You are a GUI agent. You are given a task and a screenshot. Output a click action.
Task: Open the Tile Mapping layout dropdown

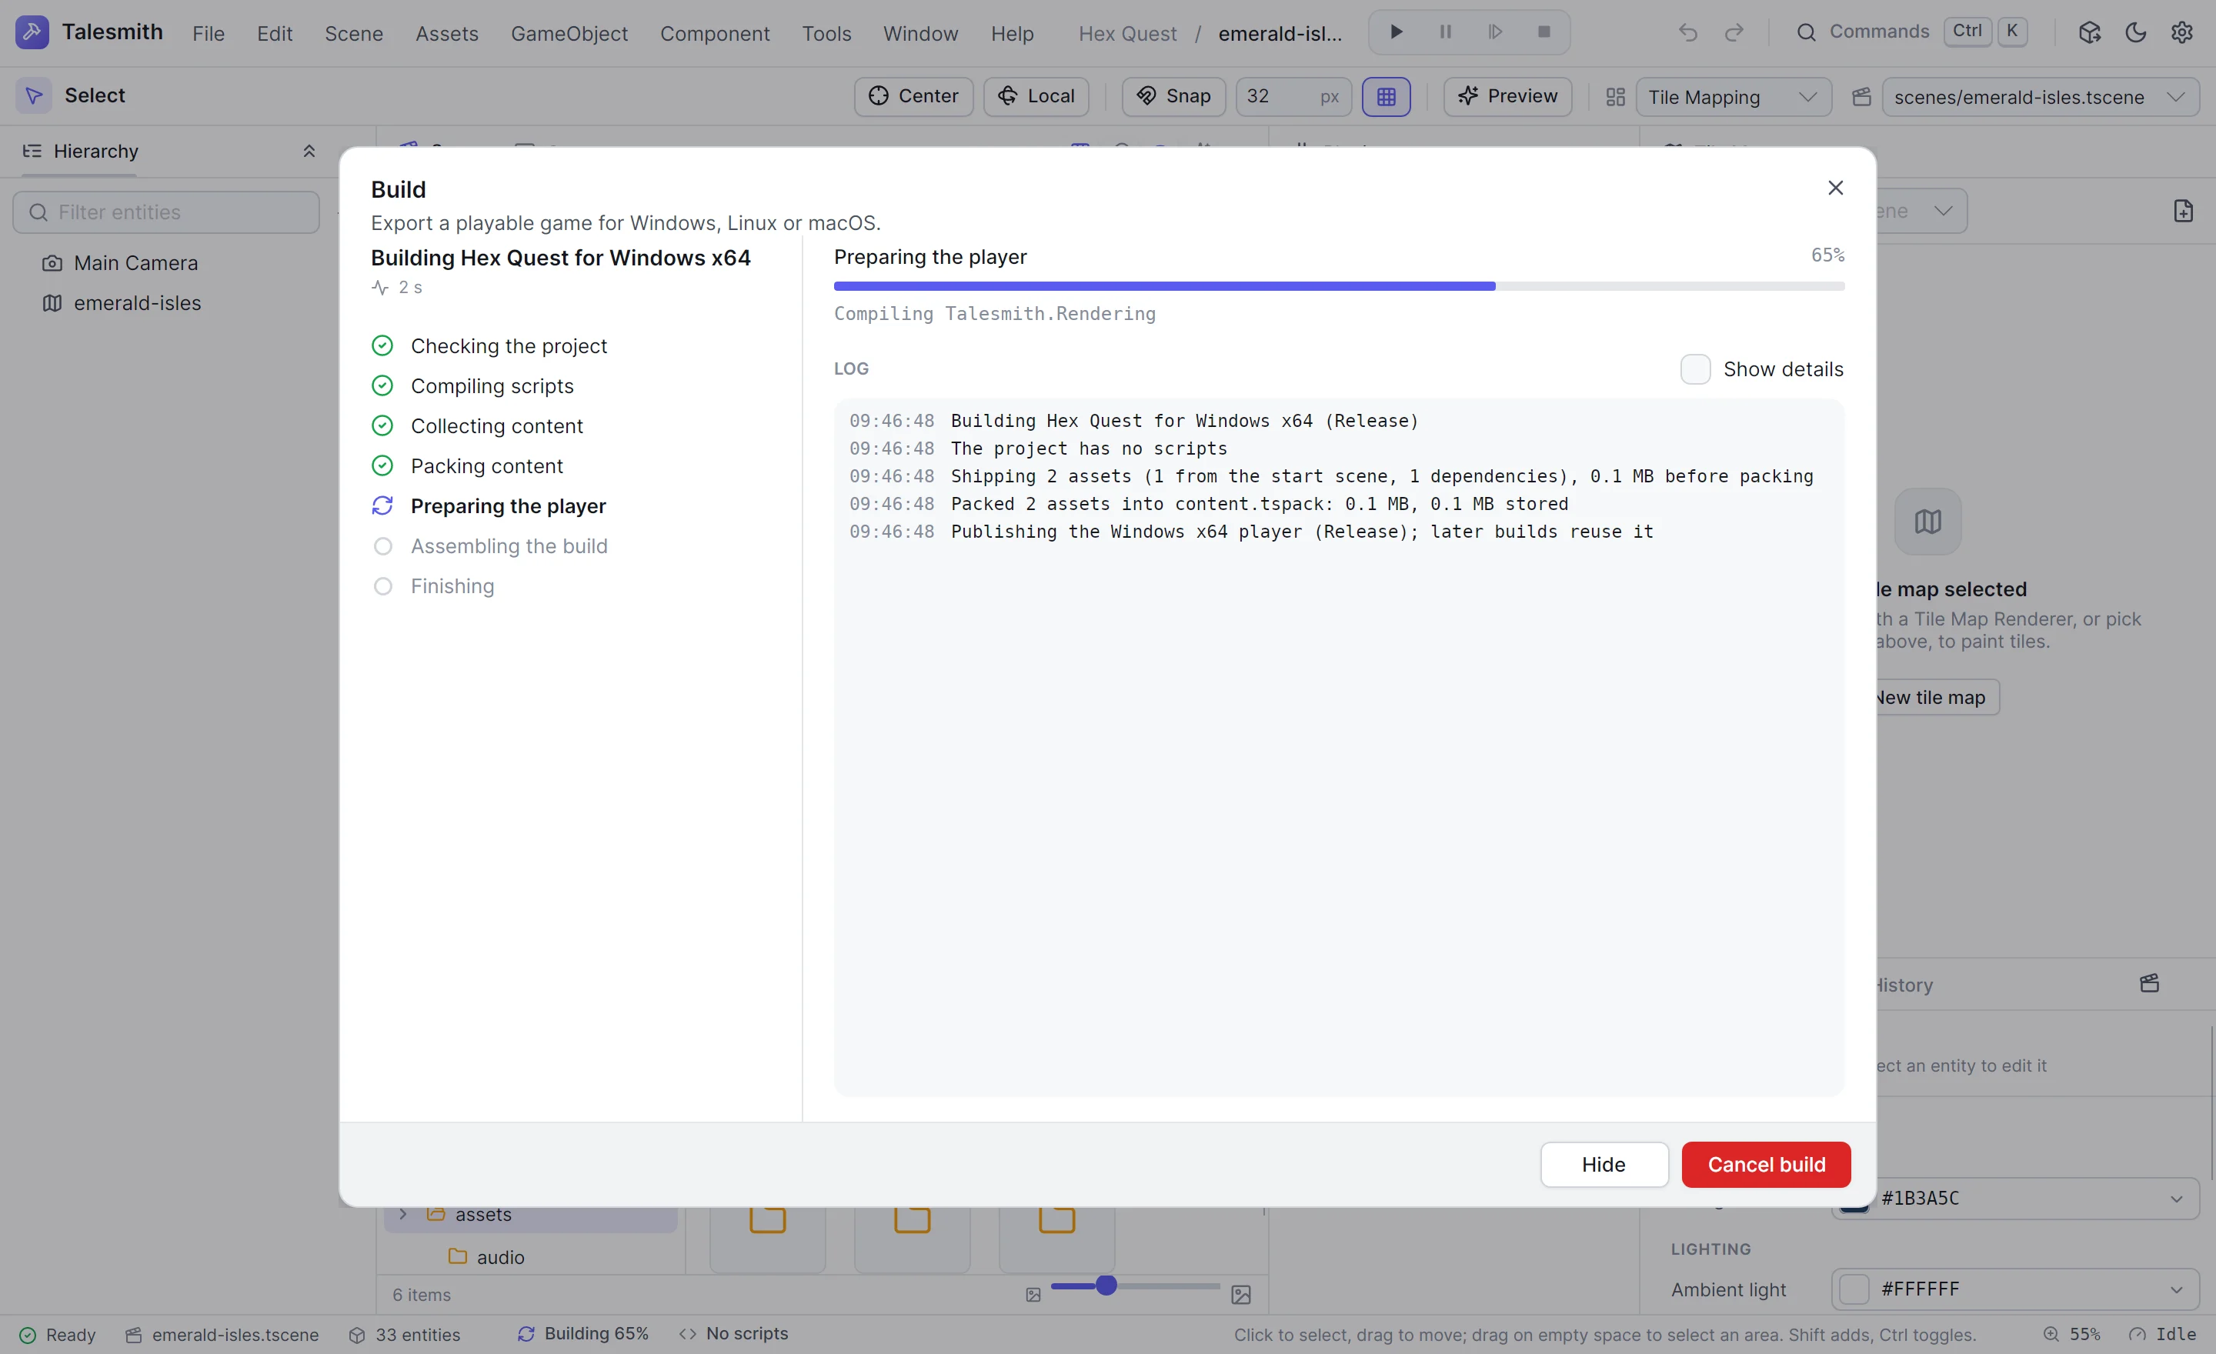coord(1733,97)
